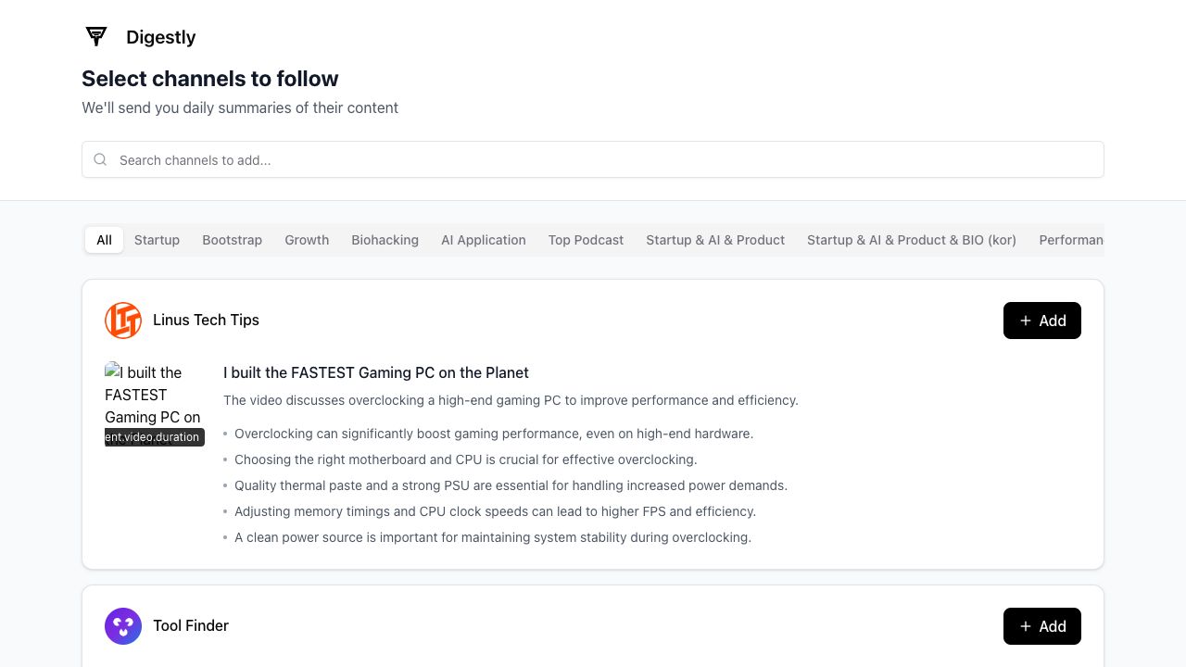1186x667 pixels.
Task: Open the FASTEST Gaming PC video title
Action: (x=375, y=372)
